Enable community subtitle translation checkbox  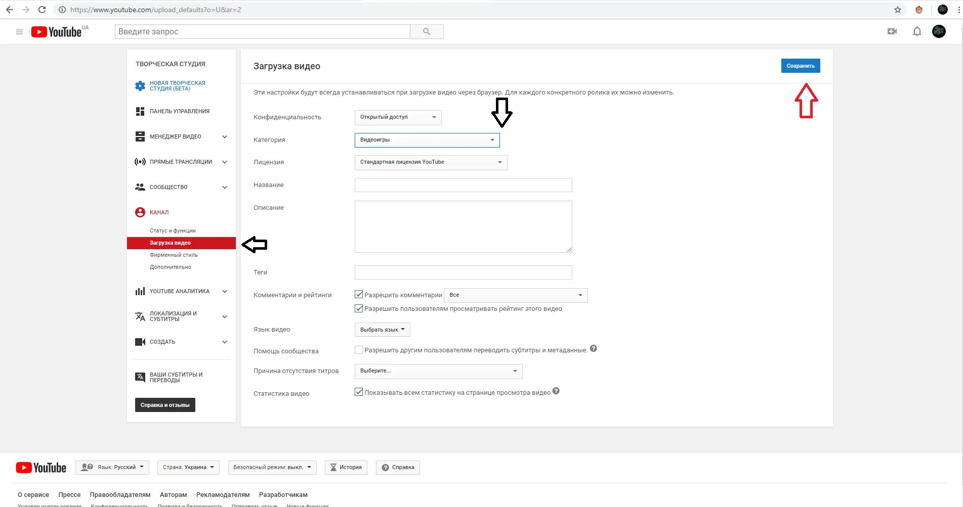click(x=359, y=350)
